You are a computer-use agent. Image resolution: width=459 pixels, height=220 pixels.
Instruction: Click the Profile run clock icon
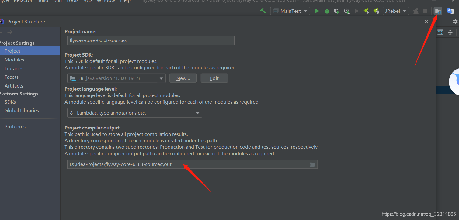(346, 11)
